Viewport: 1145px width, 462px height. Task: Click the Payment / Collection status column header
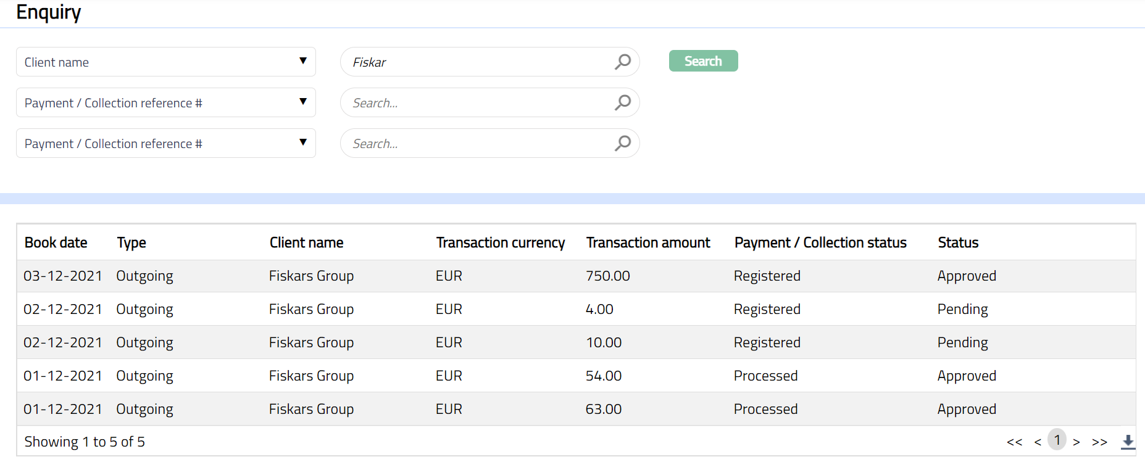tap(820, 242)
